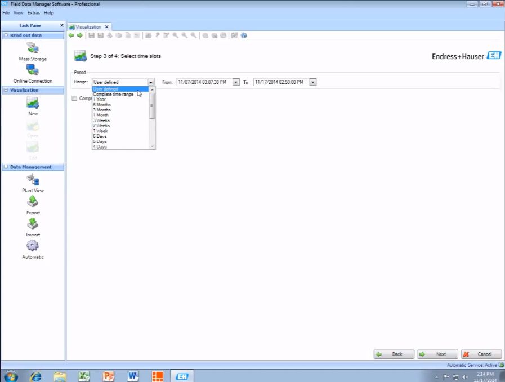Click Internet Explorer in taskbar
Viewport: 505px width, 382px height.
click(35, 376)
